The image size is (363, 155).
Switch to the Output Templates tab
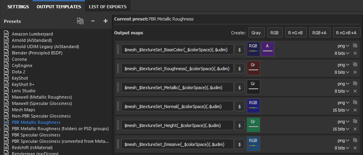[x=59, y=6]
